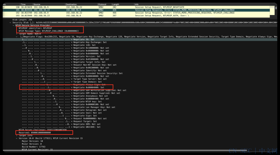Select the Negotiate Key Exchange: Set flag

tap(64, 42)
